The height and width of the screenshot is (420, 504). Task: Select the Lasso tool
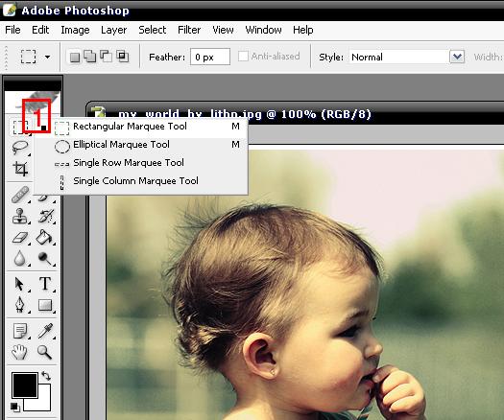click(20, 148)
